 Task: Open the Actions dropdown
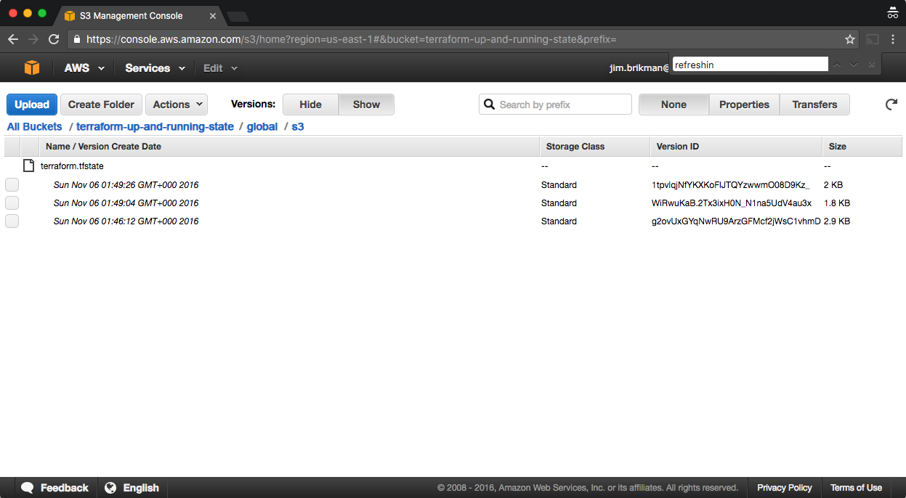(x=176, y=105)
